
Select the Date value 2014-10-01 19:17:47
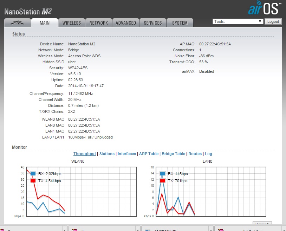[86, 86]
